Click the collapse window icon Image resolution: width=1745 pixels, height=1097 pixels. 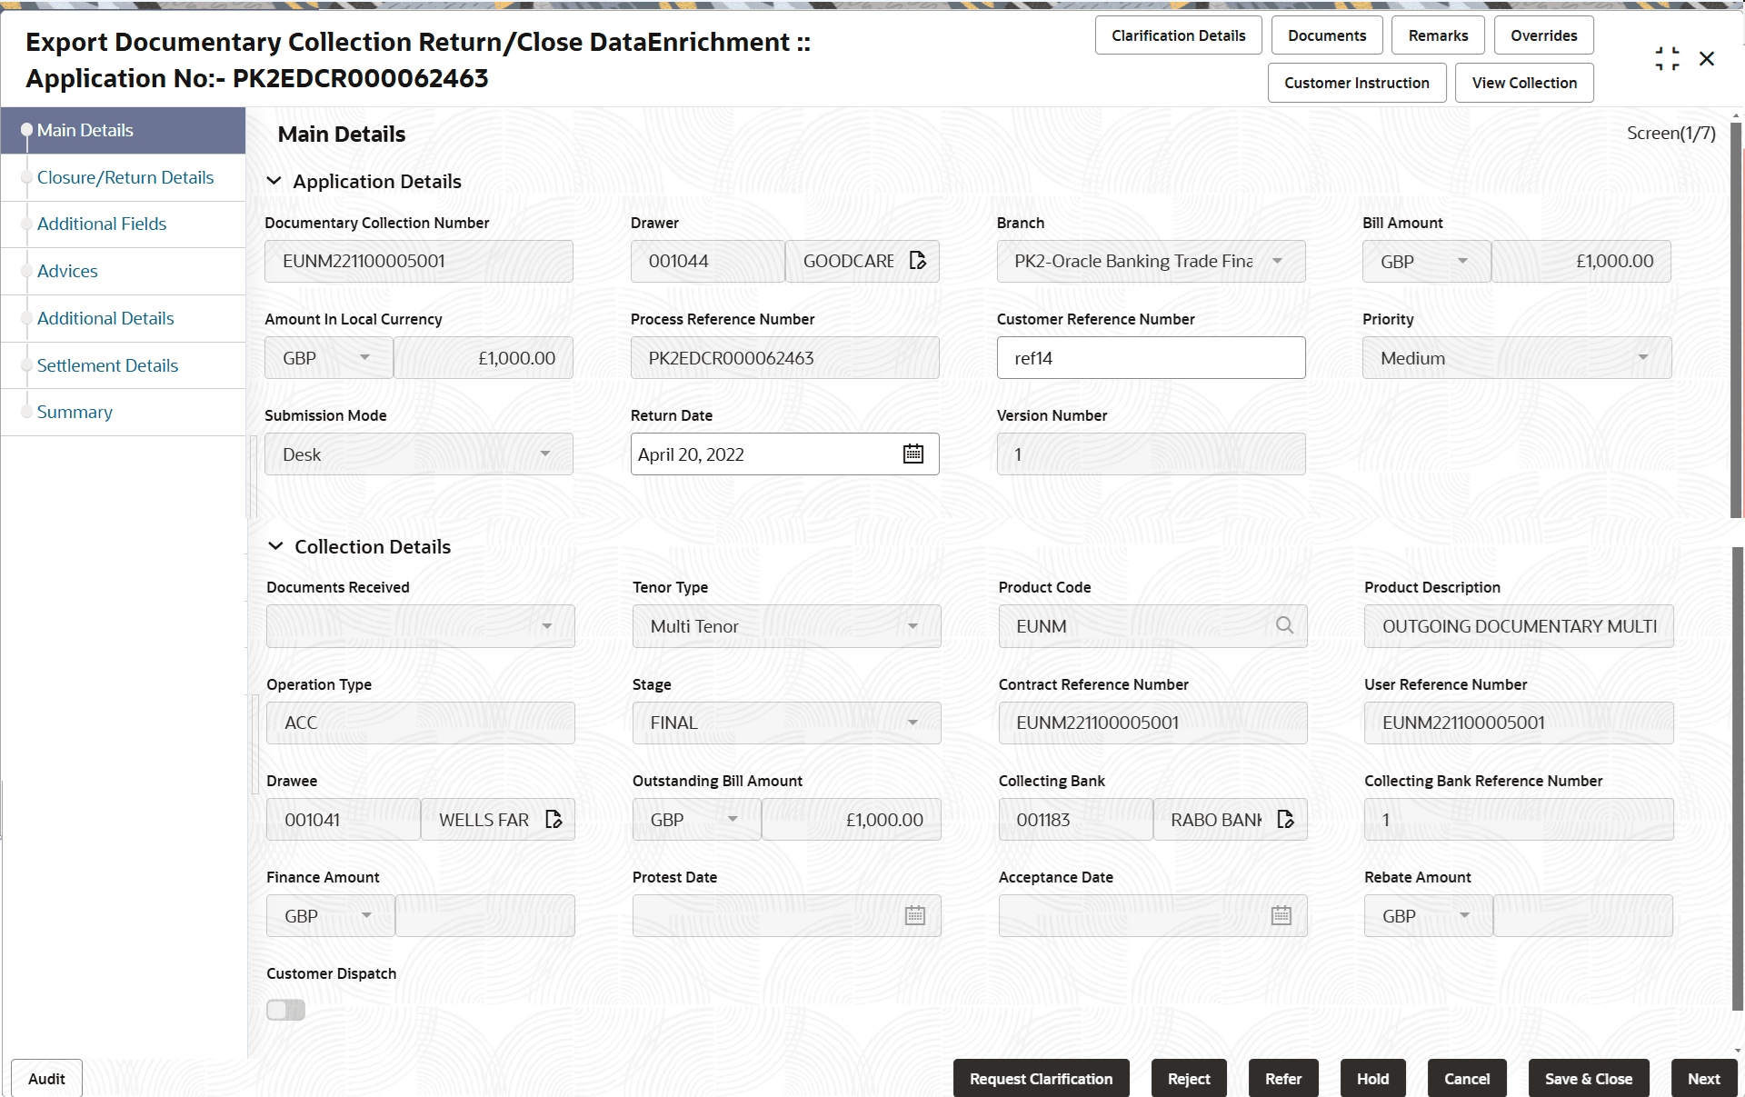[1667, 59]
